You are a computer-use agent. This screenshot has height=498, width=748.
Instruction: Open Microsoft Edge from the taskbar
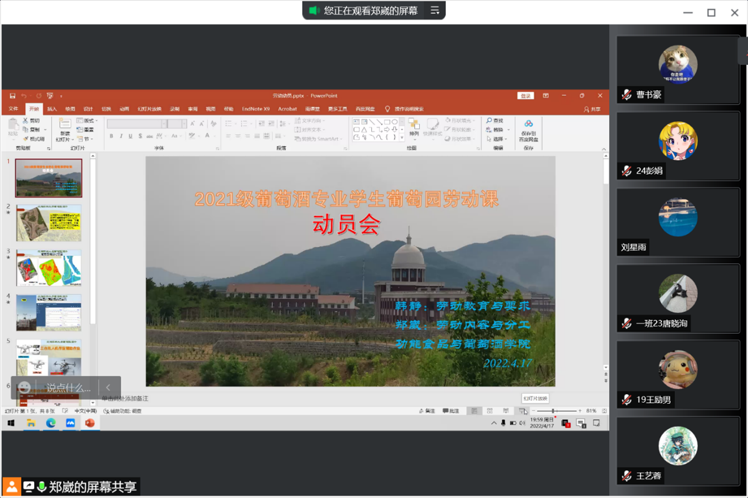[x=51, y=423]
